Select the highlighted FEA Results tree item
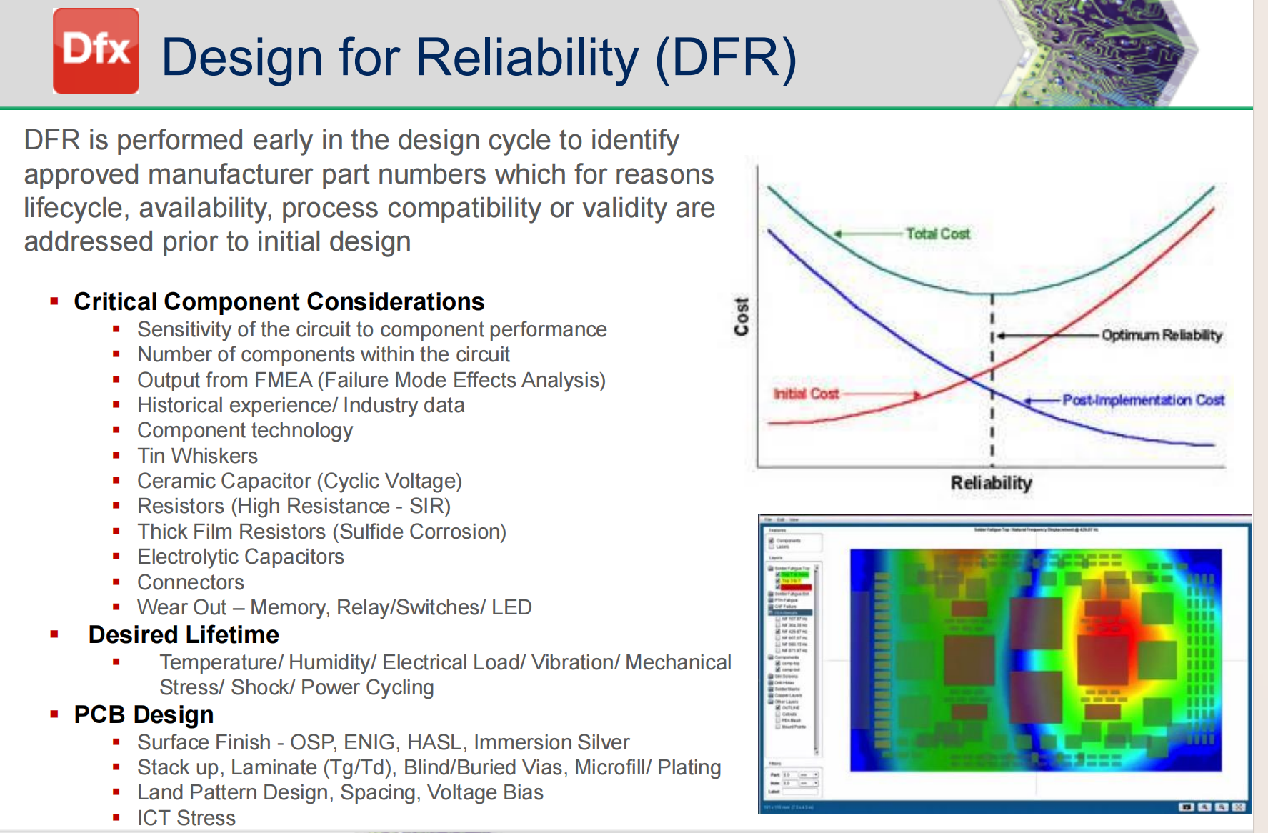The image size is (1268, 833). pyautogui.click(x=789, y=612)
